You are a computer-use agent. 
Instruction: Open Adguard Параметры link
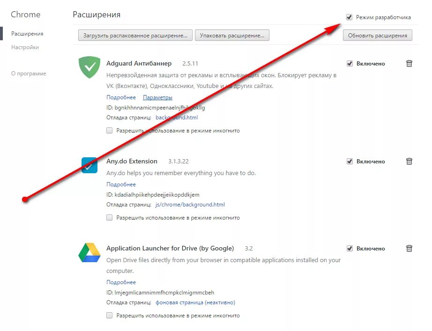157,97
